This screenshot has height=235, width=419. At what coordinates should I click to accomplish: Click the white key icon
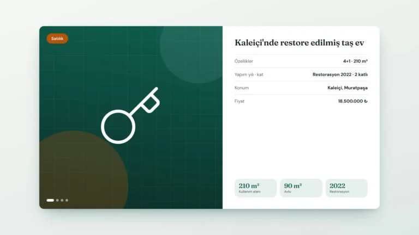click(130, 115)
